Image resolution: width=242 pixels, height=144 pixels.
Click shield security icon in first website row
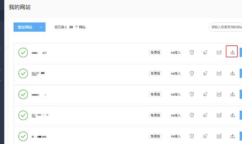(x=191, y=52)
